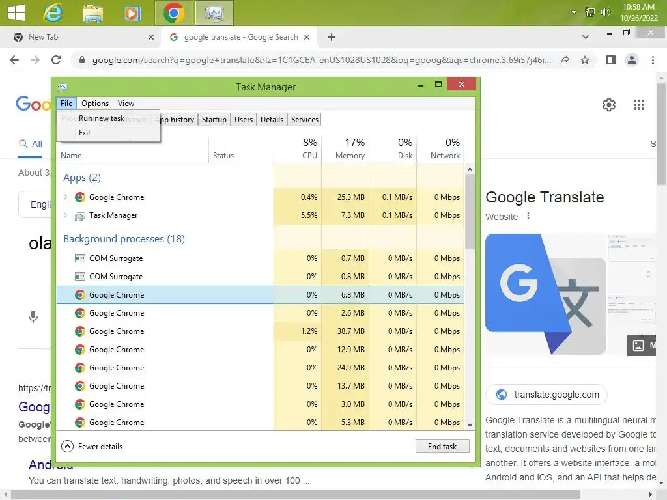
Task: Click the Background processes (18) group header
Action: pos(124,239)
